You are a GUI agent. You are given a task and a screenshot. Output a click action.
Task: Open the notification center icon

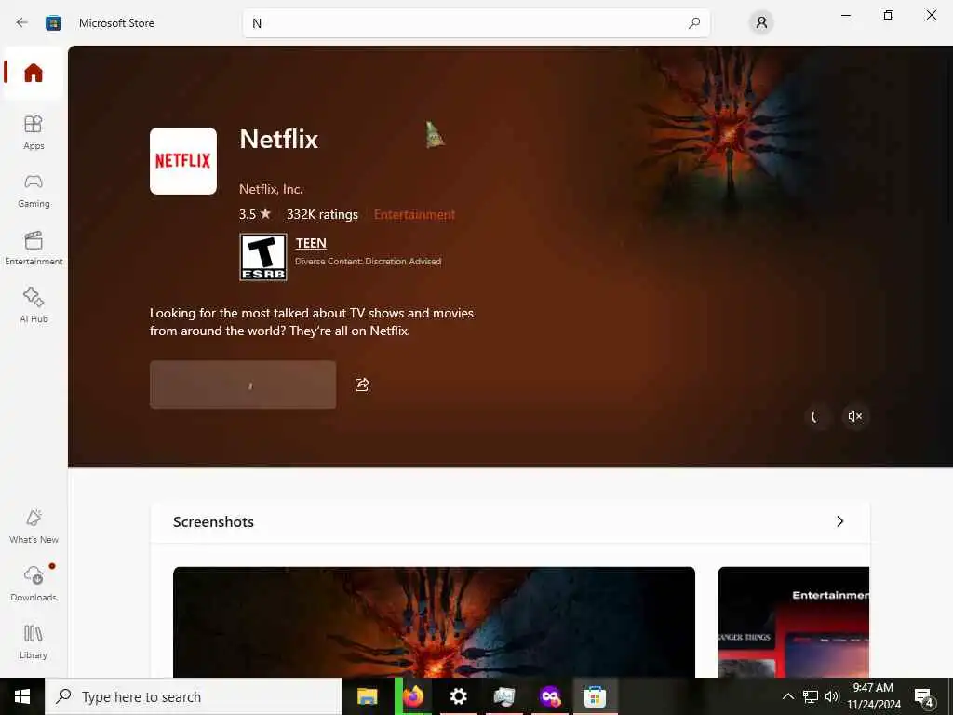tap(924, 697)
